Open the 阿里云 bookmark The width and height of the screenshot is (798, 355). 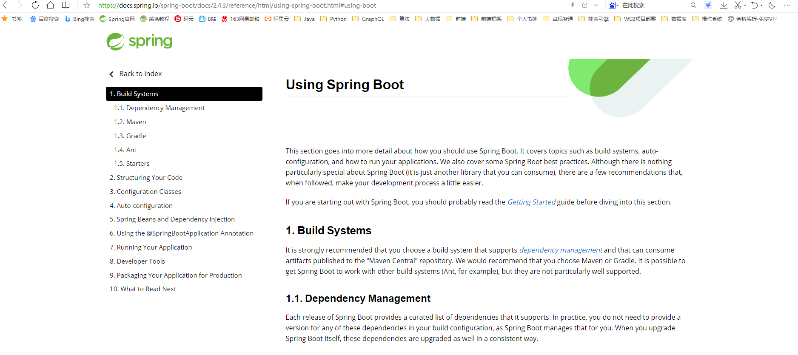coord(276,19)
